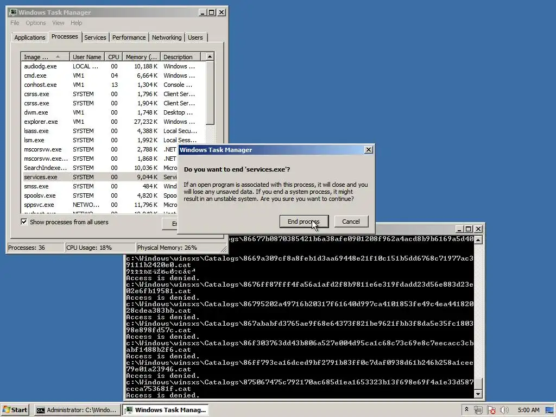This screenshot has height=417, width=556.
Task: Open the Options menu
Action: [35, 23]
